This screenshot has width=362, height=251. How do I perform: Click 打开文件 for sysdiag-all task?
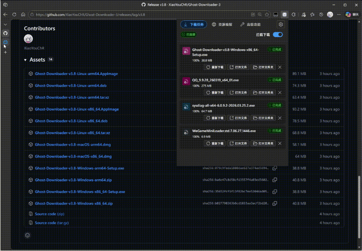[238, 118]
